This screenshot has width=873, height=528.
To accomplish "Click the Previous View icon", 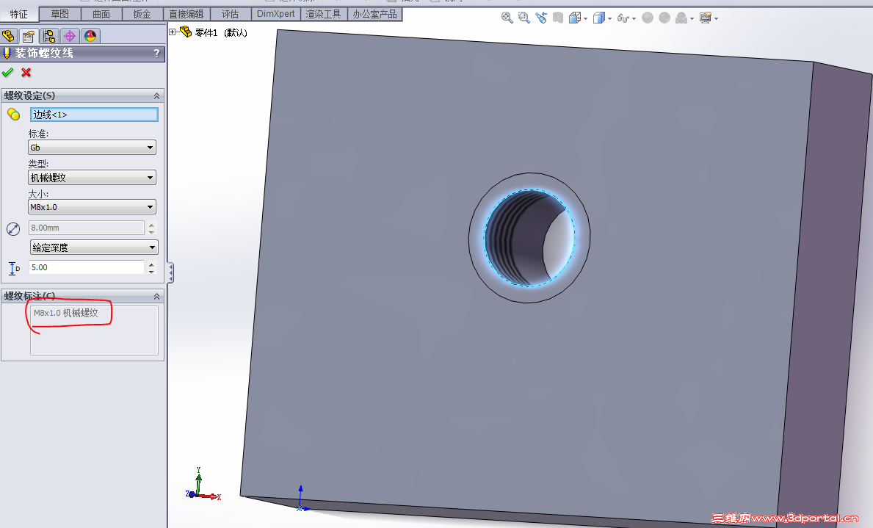I will pyautogui.click(x=540, y=18).
